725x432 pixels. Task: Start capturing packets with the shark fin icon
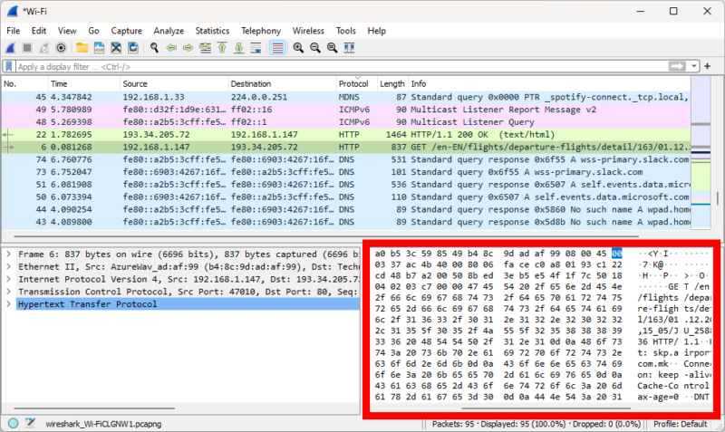click(10, 48)
